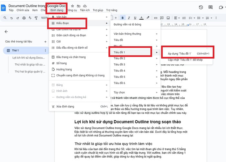Open the Trợ giúp menu
226x162 pixels.
coord(98,10)
